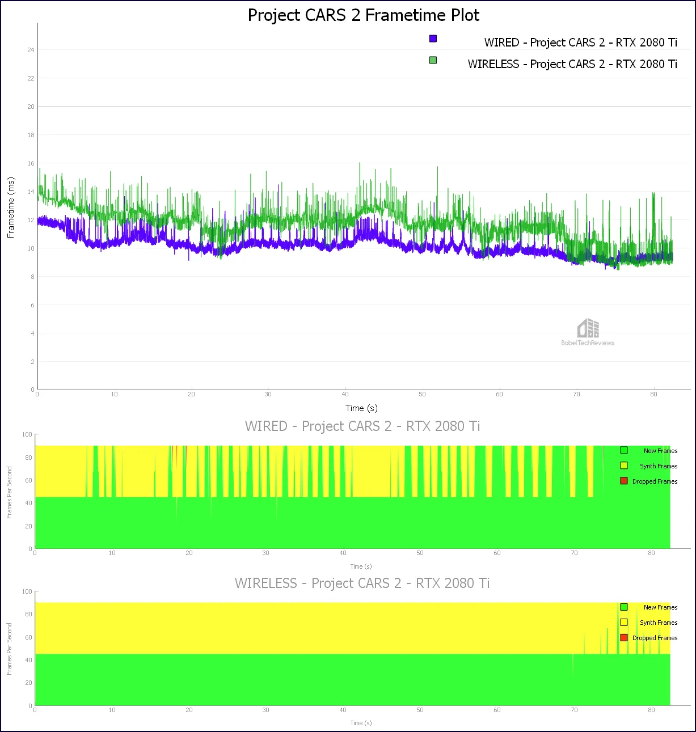Click the WIRELESS - Project CARS 2 legend label
Screen dimensions: 696x732
(x=572, y=64)
